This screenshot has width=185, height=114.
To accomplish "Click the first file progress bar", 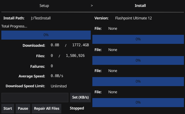I will [138, 39].
